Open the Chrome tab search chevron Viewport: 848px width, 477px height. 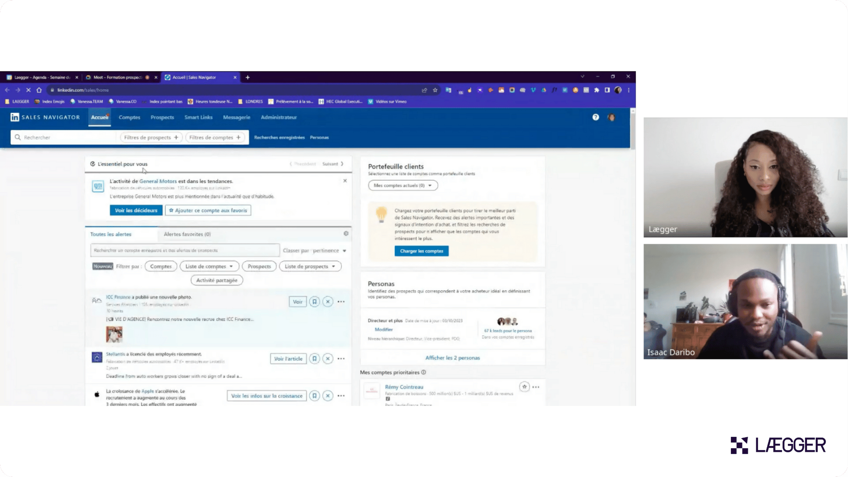pos(583,76)
